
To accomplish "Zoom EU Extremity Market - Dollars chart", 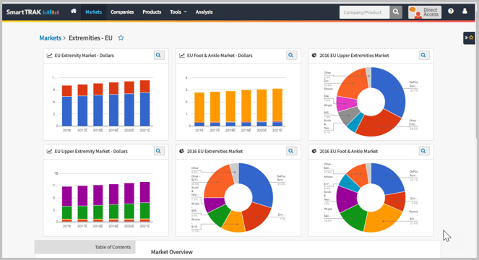I will pos(159,56).
